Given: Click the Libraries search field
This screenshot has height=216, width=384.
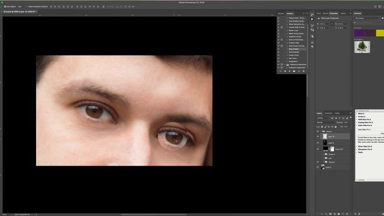Looking at the screenshot, I should 367,23.
